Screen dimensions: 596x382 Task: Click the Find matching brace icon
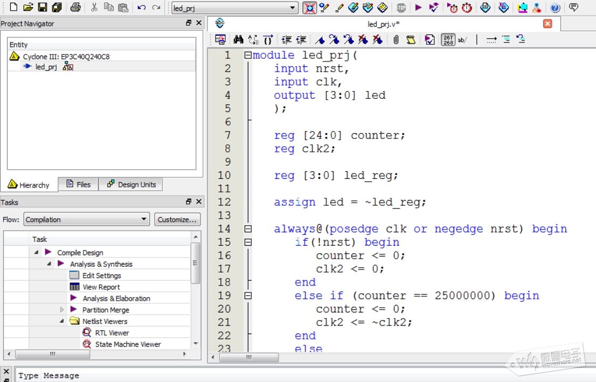(x=268, y=39)
